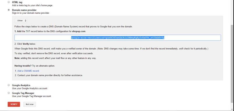Click 'Use your Google Tag Manager account' text

point(32,96)
